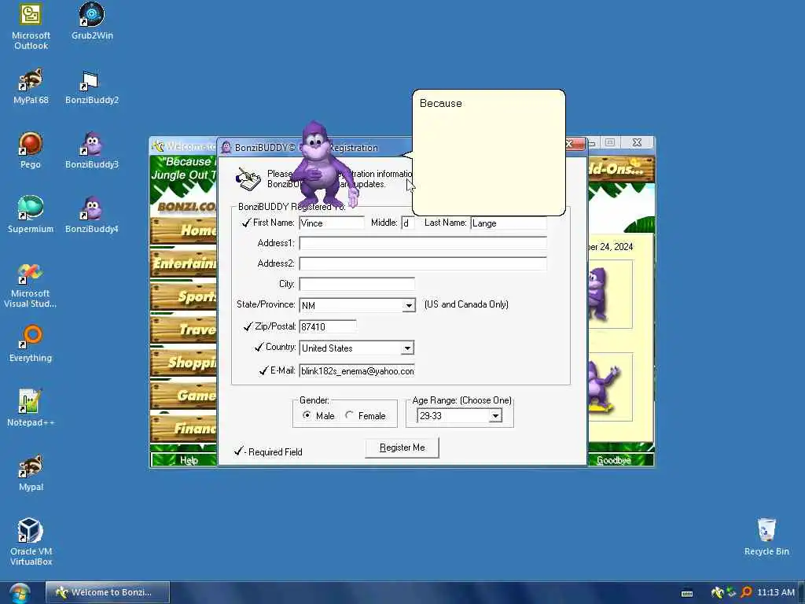The image size is (805, 604).
Task: Click the Zip/Postal input field
Action: pyautogui.click(x=328, y=326)
